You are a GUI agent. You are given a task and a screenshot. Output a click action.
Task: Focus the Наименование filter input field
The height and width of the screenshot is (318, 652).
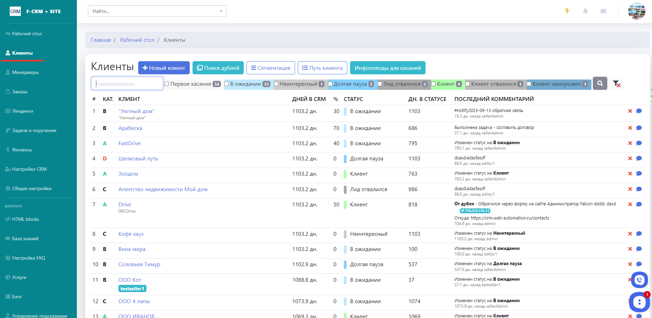[x=127, y=84]
